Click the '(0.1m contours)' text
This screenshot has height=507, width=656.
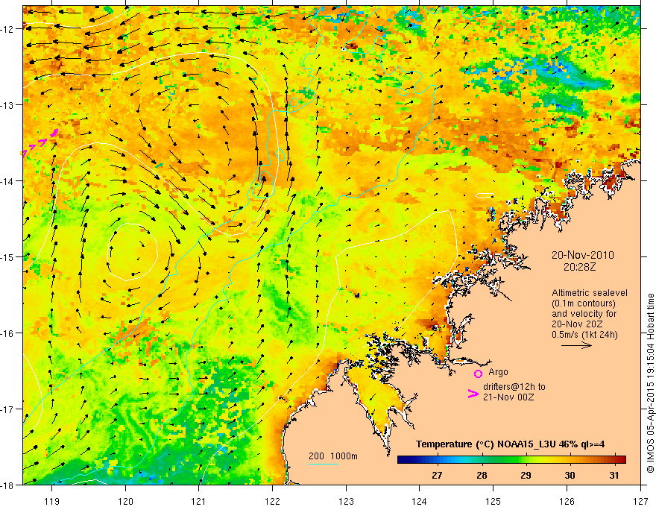point(583,303)
